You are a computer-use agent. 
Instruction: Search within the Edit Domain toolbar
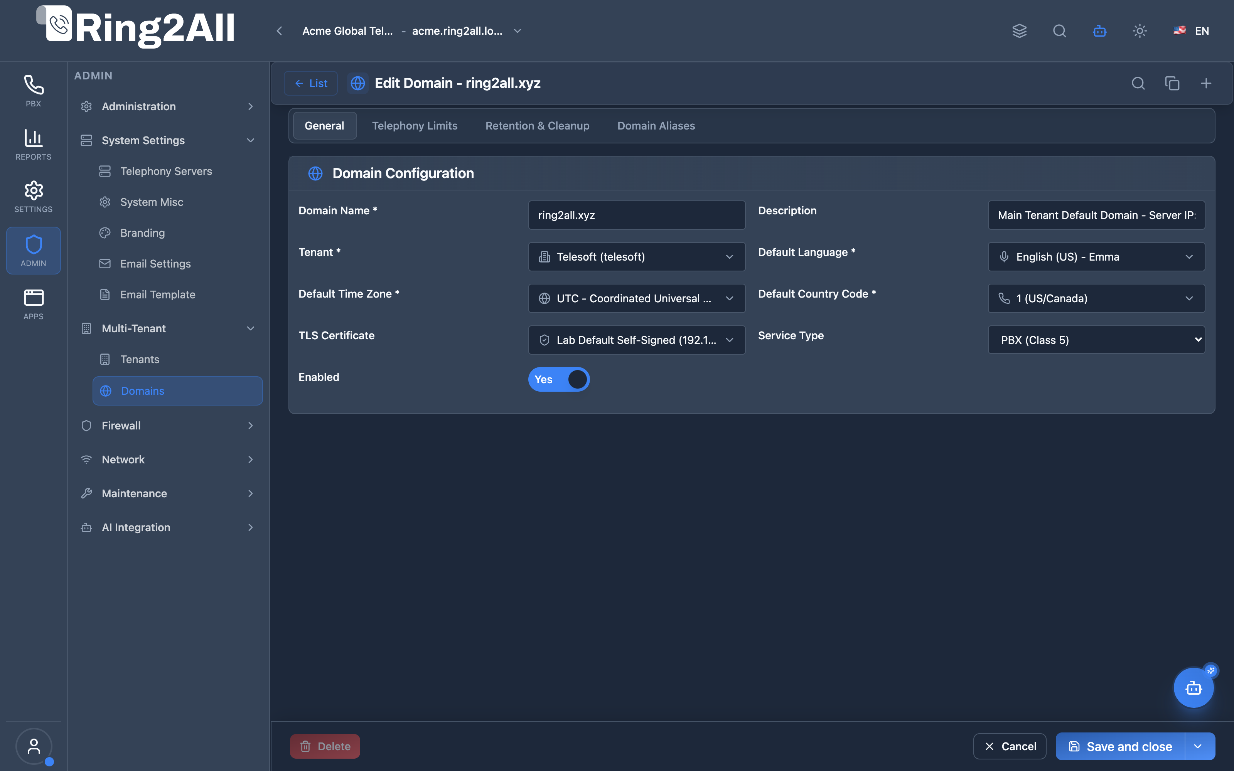[1138, 83]
